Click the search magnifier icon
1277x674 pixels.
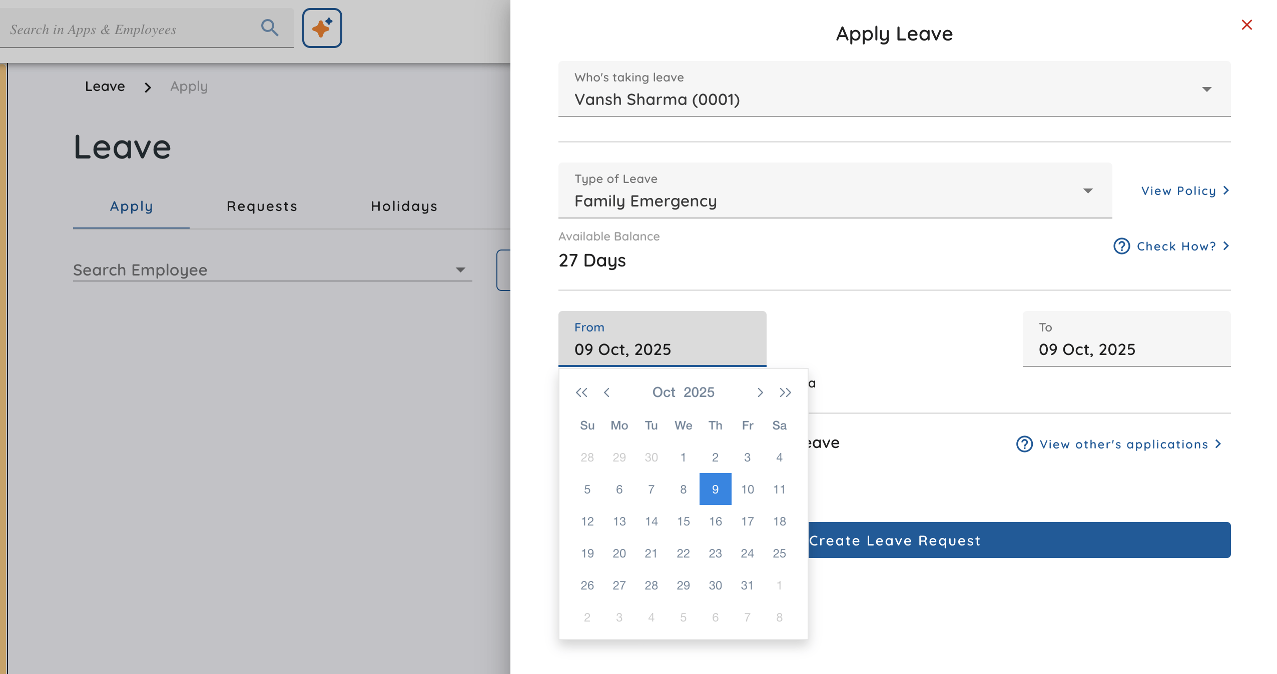tap(270, 28)
